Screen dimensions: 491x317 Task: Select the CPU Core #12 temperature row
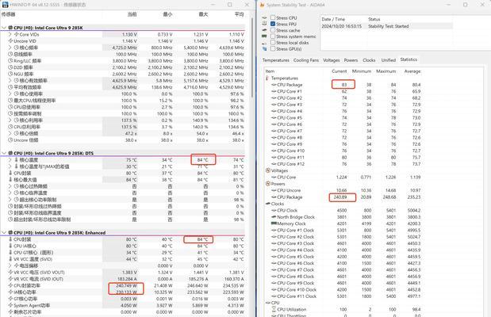point(343,164)
